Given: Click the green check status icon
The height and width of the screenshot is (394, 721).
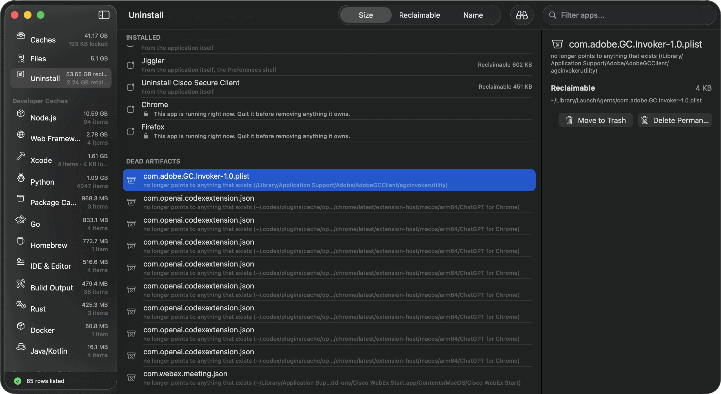Looking at the screenshot, I should pyautogui.click(x=18, y=381).
